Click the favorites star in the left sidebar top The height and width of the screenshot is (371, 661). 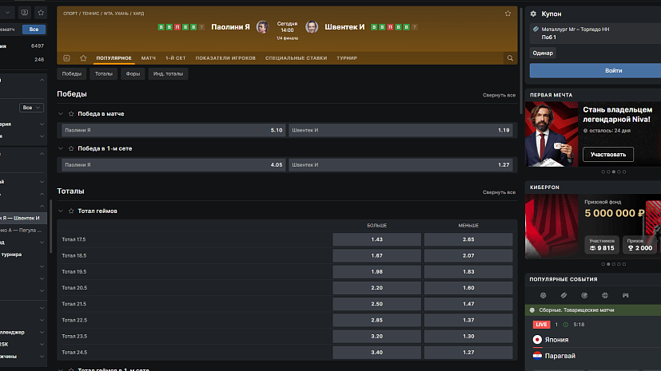pos(41,13)
